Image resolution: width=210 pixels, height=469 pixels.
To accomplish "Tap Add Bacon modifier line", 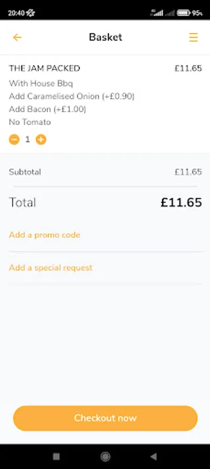I will [47, 109].
